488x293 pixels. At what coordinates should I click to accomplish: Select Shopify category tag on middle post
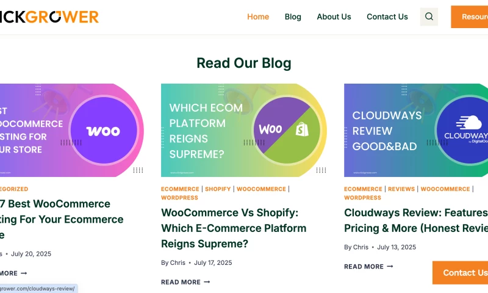coord(218,189)
